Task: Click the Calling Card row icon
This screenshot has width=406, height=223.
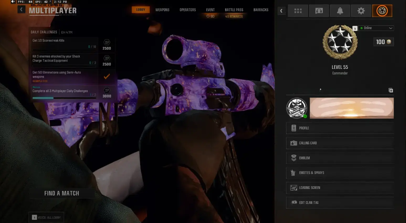Action: pyautogui.click(x=294, y=143)
